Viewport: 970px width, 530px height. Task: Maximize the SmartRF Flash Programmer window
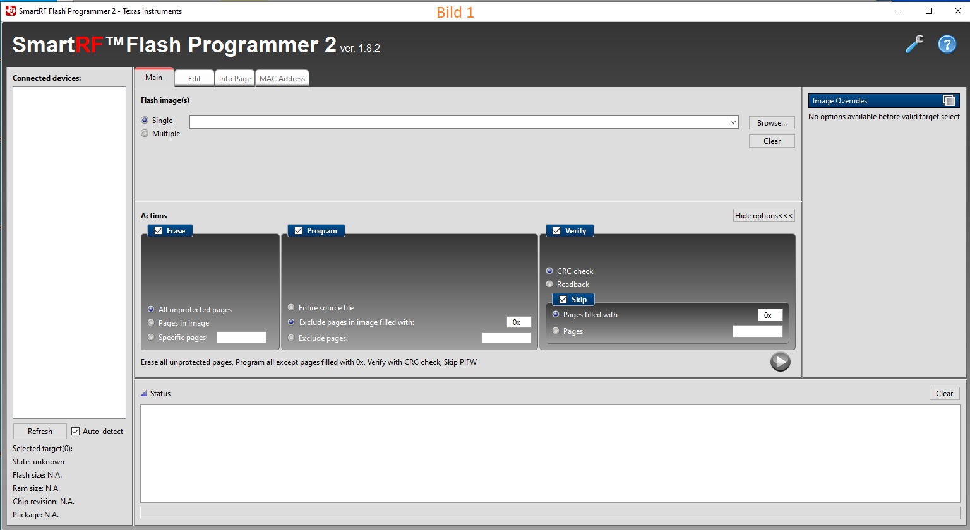tap(929, 11)
